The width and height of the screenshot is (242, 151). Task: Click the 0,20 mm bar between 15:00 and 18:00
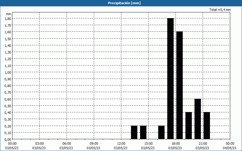click(162, 132)
